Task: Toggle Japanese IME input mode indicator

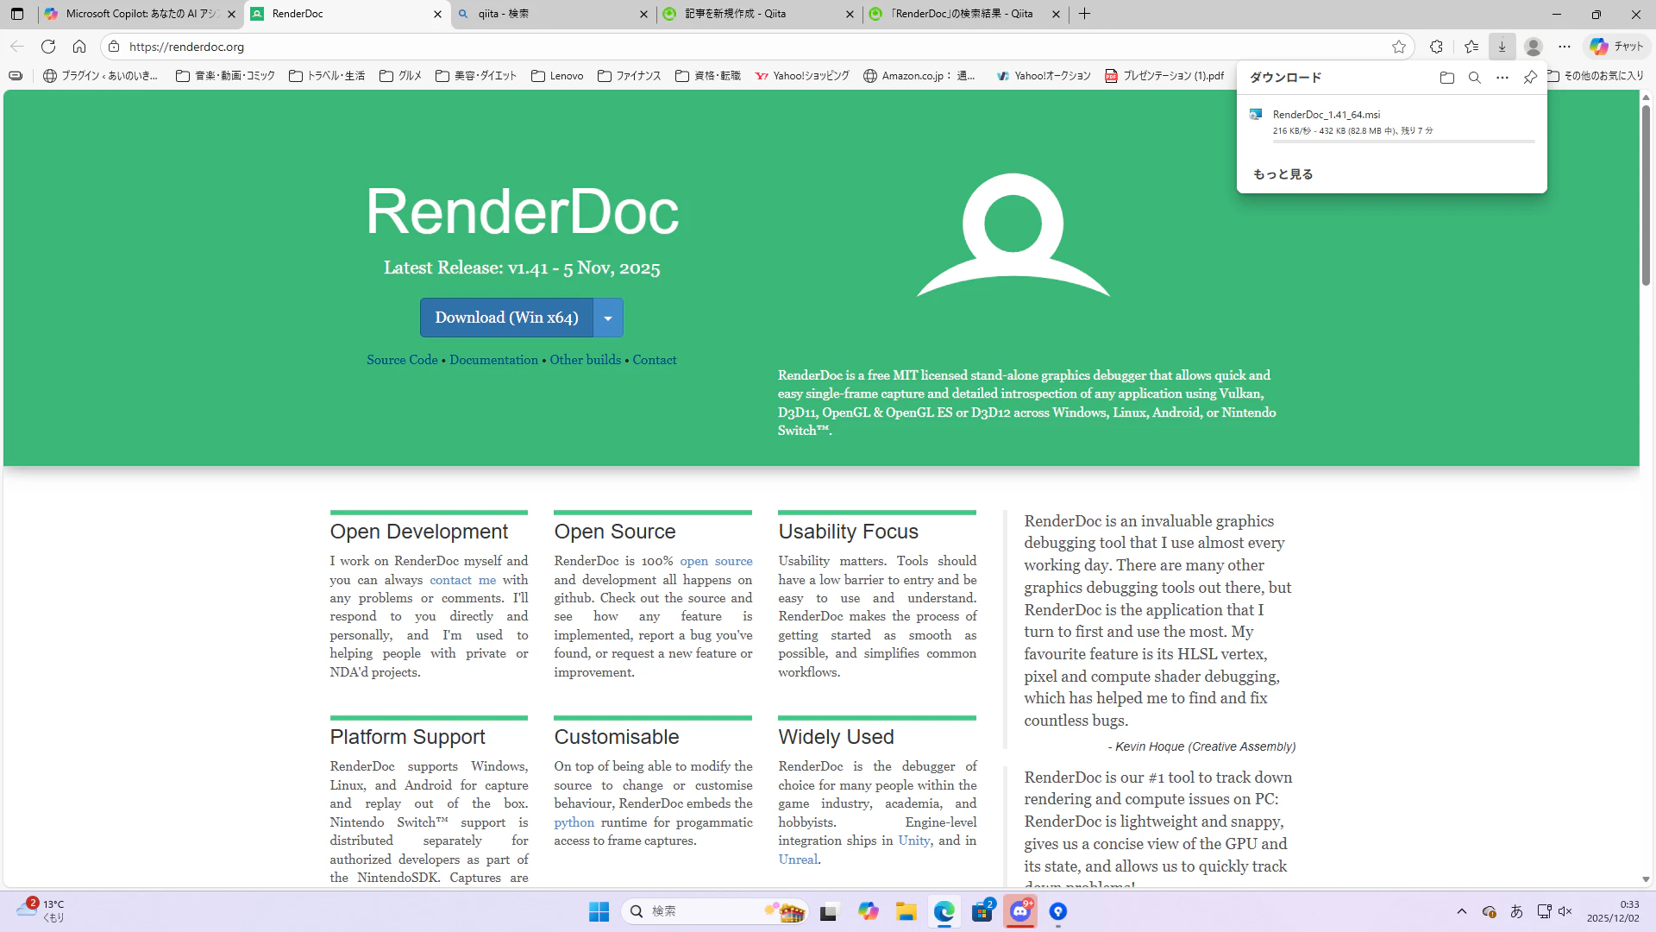Action: tap(1517, 911)
